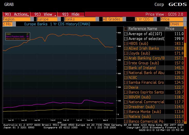Click the header icon beside Reference Name
The width and height of the screenshot is (189, 135).
[126, 29]
